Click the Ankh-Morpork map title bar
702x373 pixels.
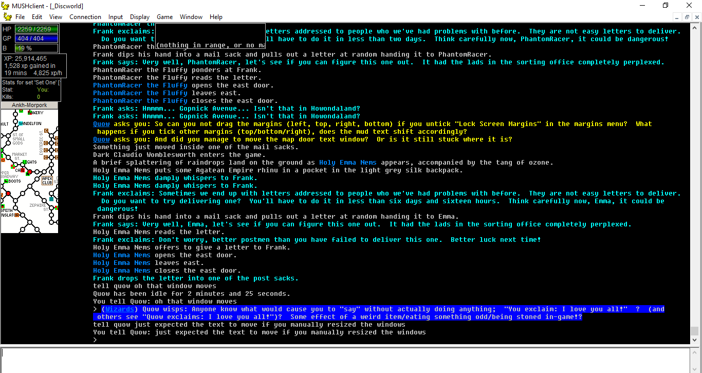(29, 105)
